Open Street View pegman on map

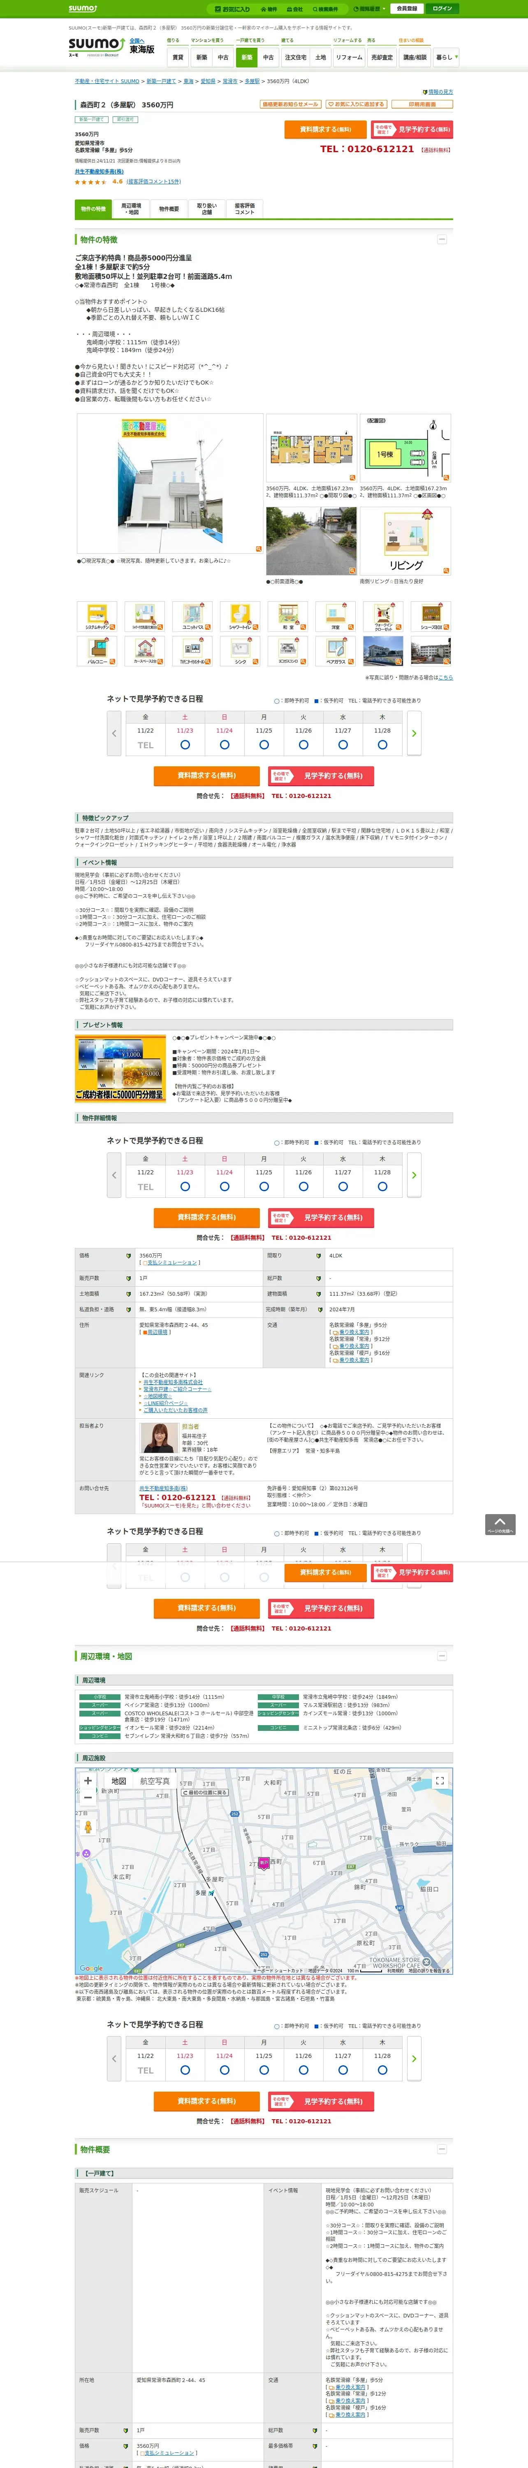tap(88, 1828)
